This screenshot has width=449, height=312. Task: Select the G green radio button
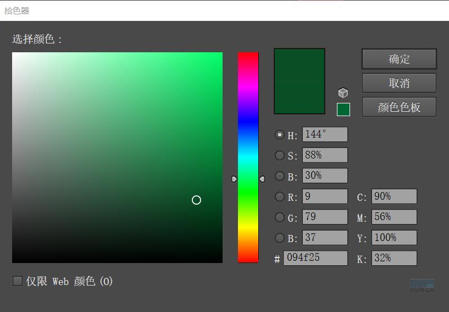pos(280,217)
